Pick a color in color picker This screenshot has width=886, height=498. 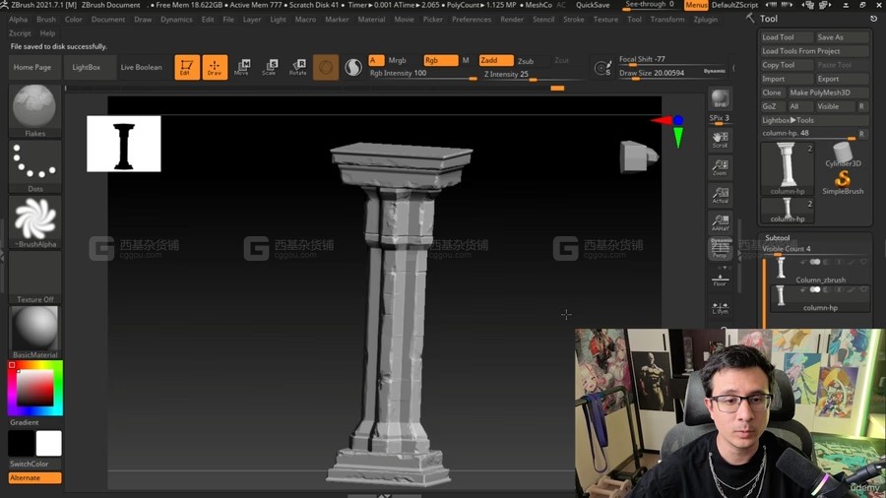(35, 389)
